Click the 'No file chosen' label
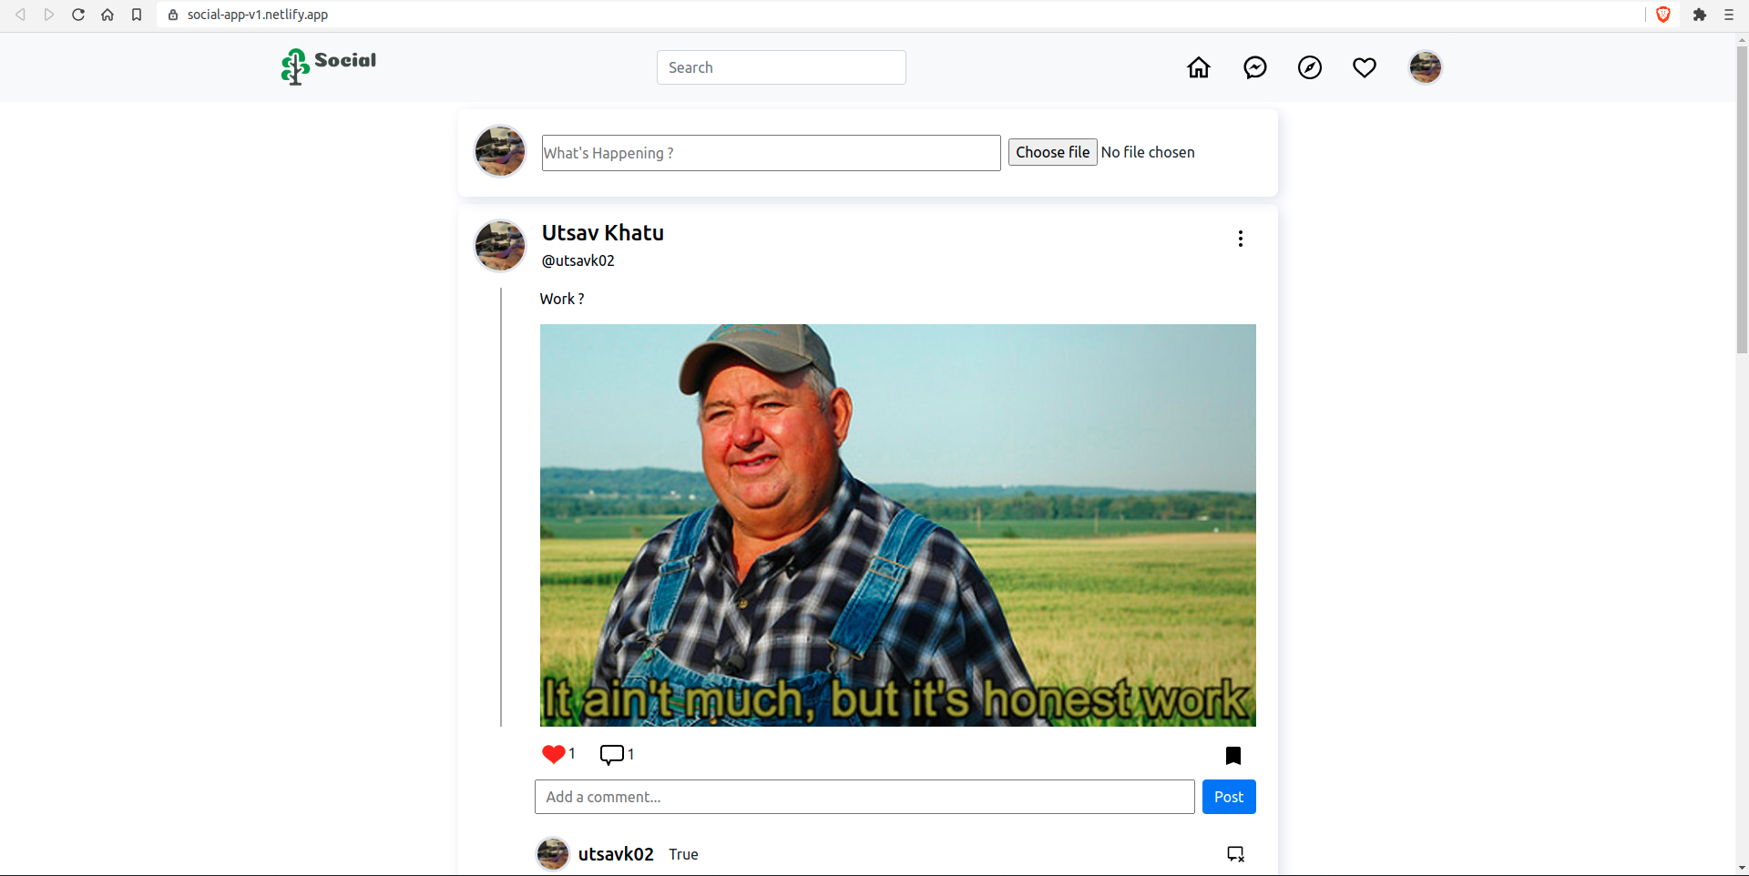This screenshot has height=876, width=1749. pos(1148,152)
